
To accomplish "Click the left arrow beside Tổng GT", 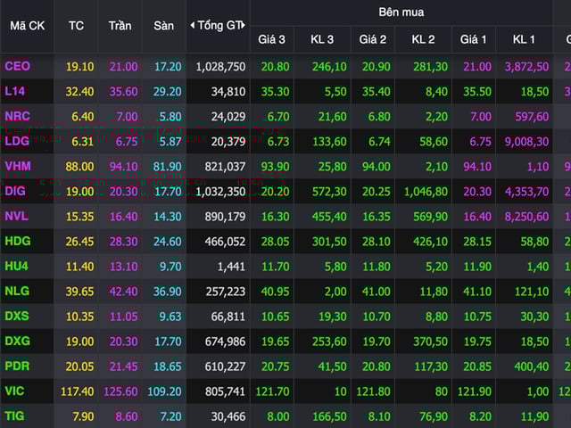I will point(193,25).
